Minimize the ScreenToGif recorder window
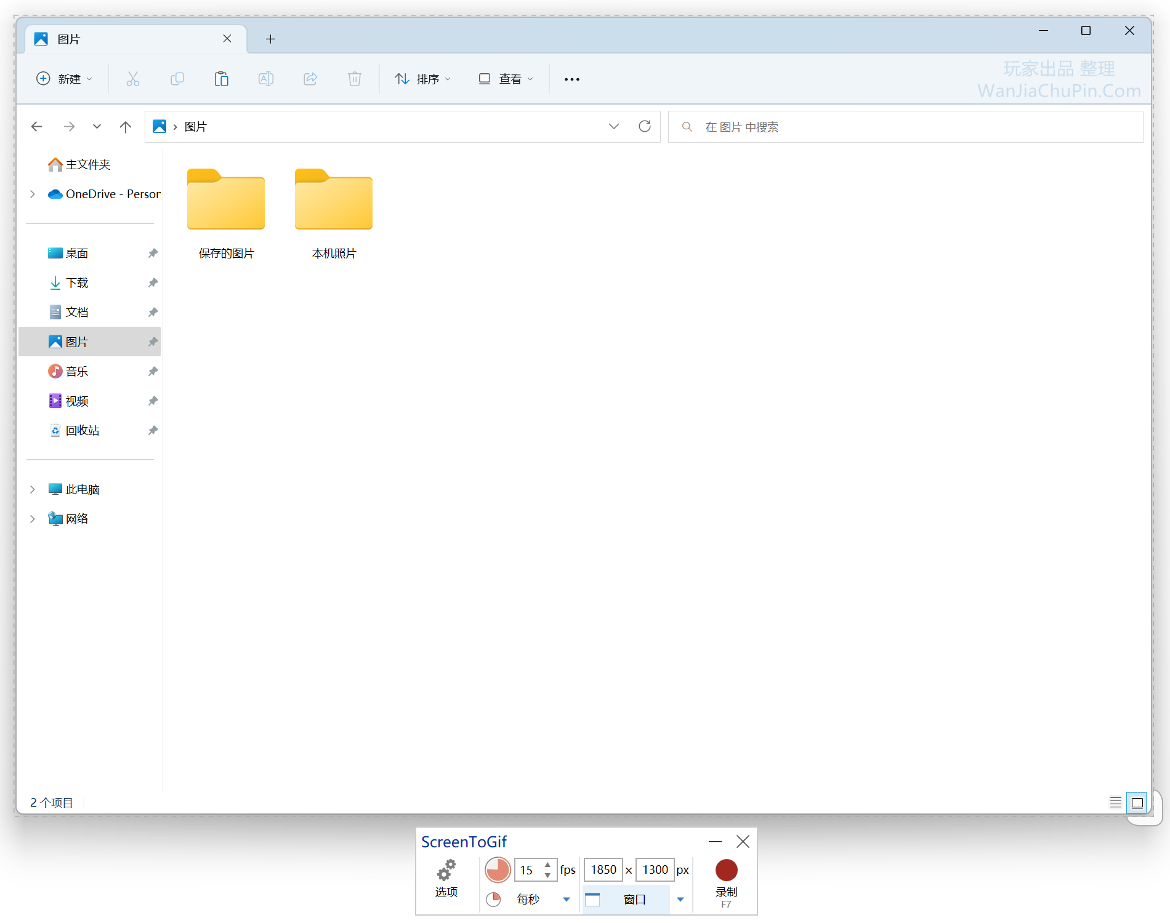 [715, 841]
